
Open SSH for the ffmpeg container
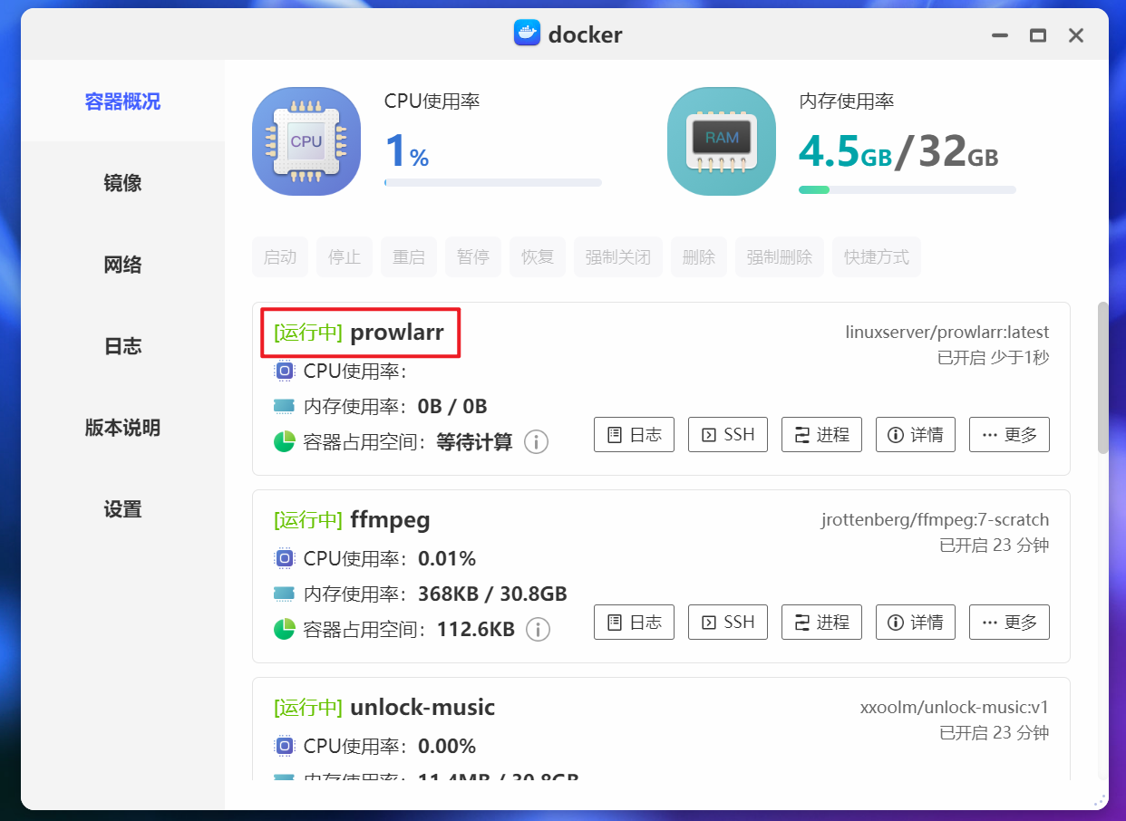point(728,623)
